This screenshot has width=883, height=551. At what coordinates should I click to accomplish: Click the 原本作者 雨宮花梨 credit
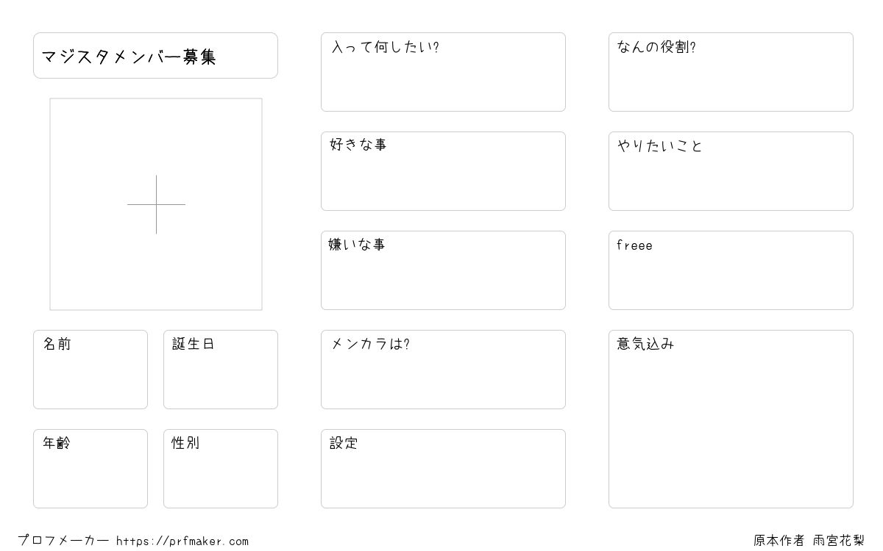[809, 541]
